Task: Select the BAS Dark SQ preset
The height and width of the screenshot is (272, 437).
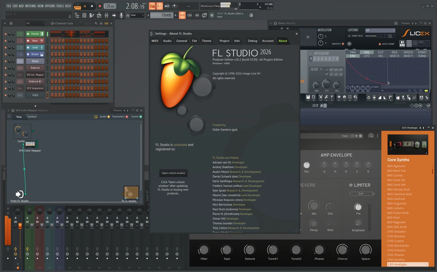Action: [396, 180]
